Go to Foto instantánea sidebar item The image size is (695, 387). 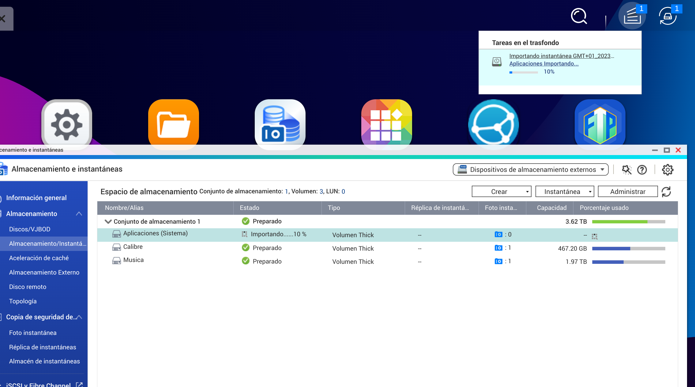33,333
